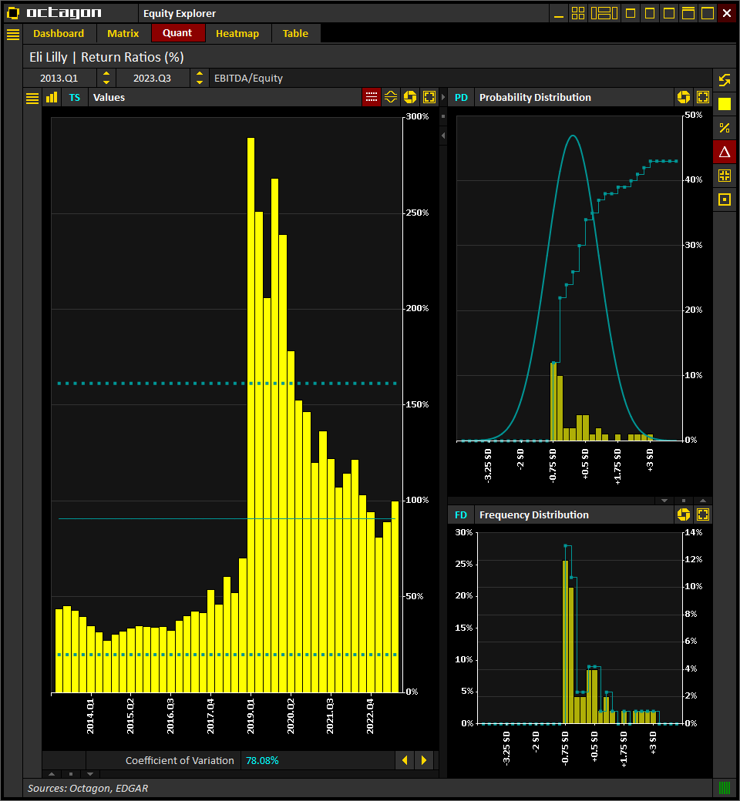The width and height of the screenshot is (740, 801).
Task: Take snapshot of Frequency Distribution chart
Action: pyautogui.click(x=684, y=514)
